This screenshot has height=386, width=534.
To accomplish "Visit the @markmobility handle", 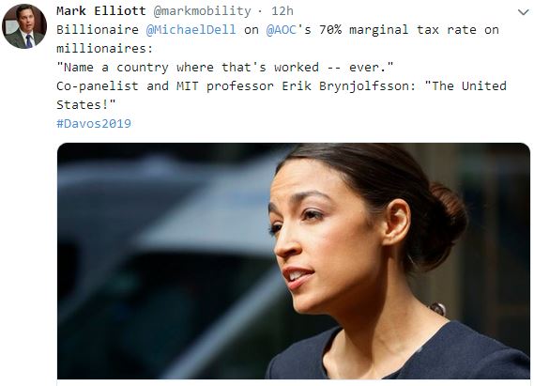I will 203,11.
